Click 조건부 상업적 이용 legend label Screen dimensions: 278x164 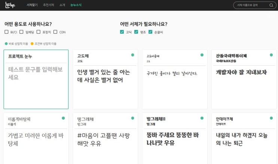pos(45,44)
